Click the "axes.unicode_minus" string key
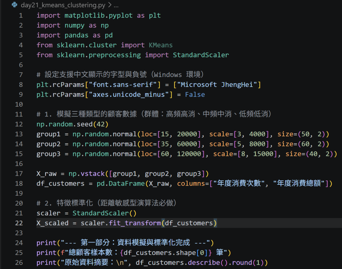The width and height of the screenshot is (342, 269). point(129,95)
